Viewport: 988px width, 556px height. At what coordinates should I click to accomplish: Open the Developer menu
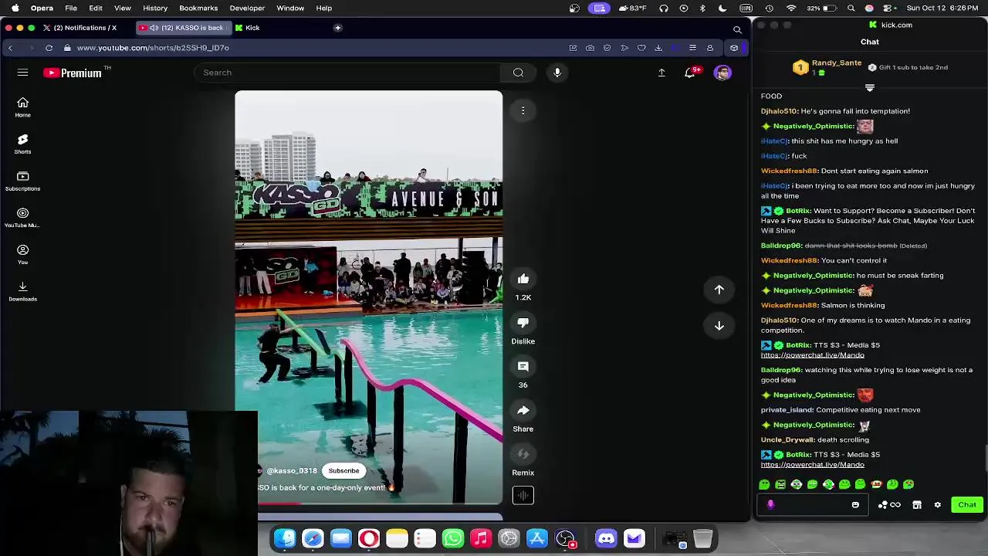click(x=247, y=8)
